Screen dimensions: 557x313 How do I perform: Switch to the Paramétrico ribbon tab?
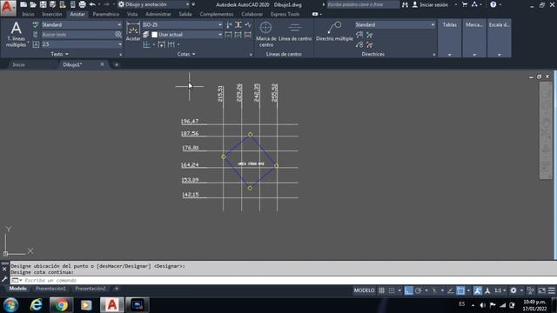coord(106,14)
